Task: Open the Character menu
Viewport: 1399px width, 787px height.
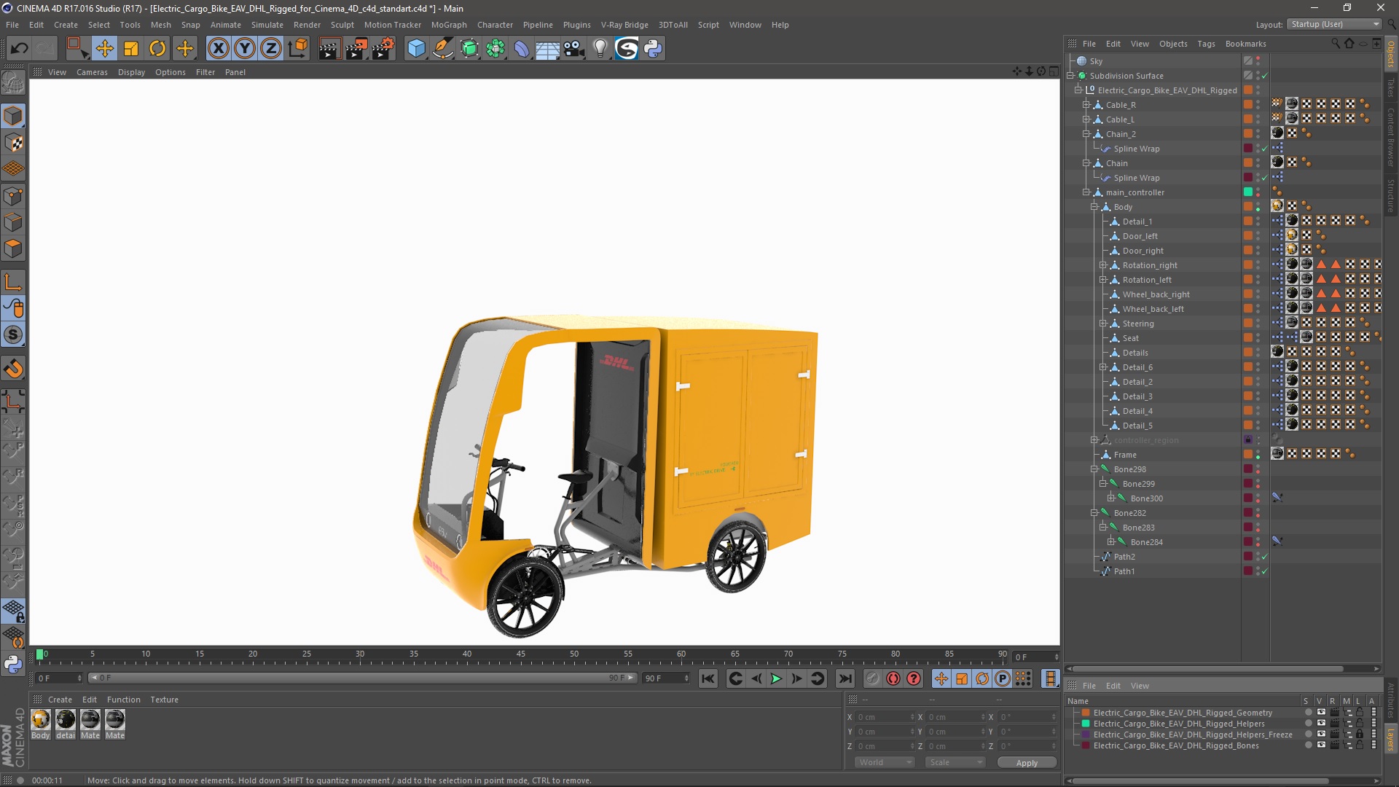Action: [x=495, y=25]
